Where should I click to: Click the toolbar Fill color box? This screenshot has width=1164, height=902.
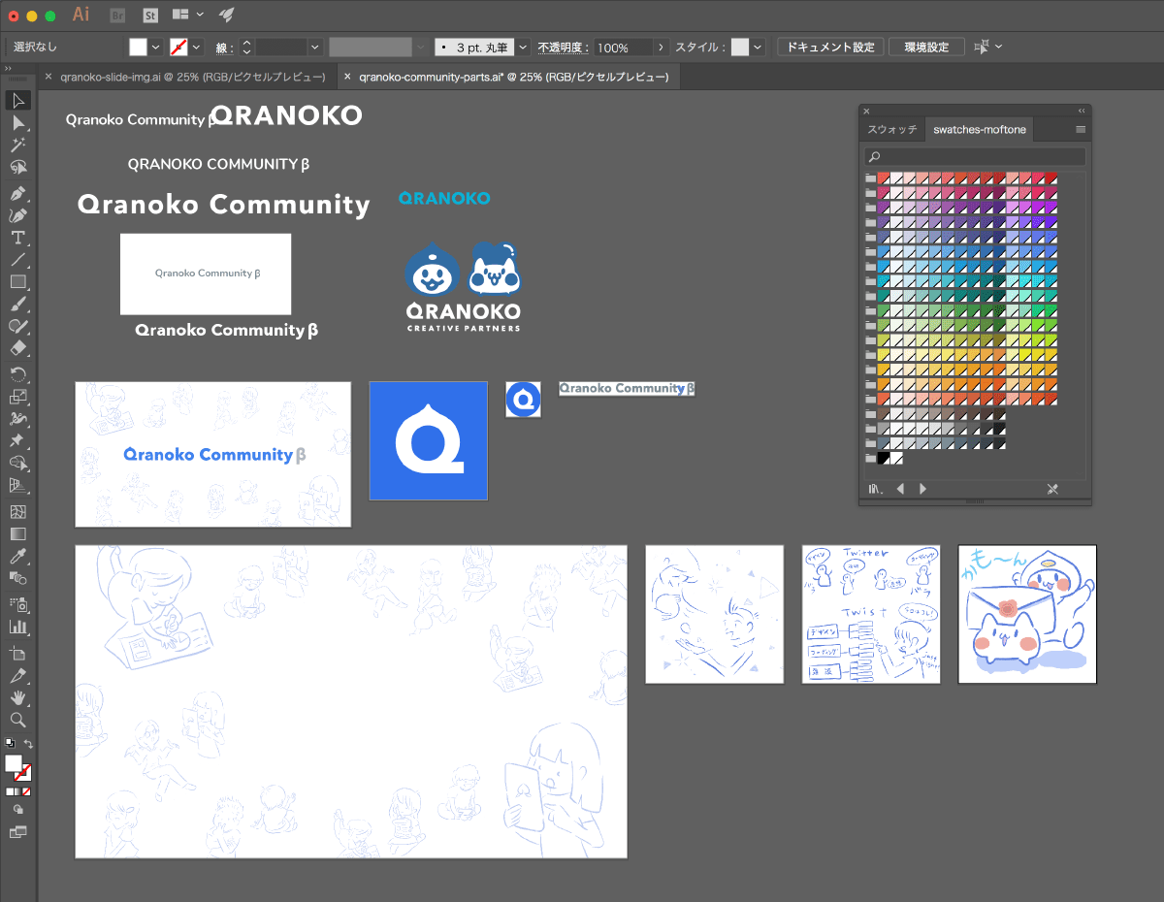click(x=13, y=763)
